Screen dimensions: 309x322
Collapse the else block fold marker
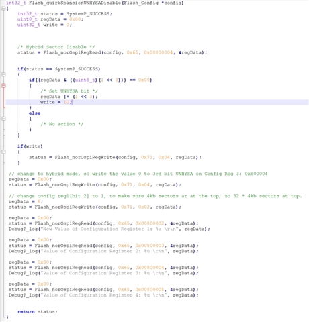3,119
